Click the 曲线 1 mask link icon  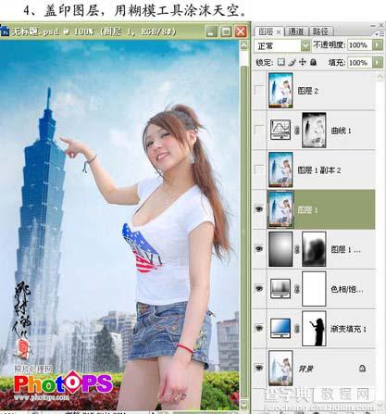point(296,131)
